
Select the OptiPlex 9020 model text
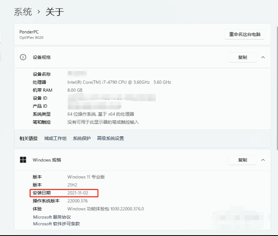pos(31,37)
